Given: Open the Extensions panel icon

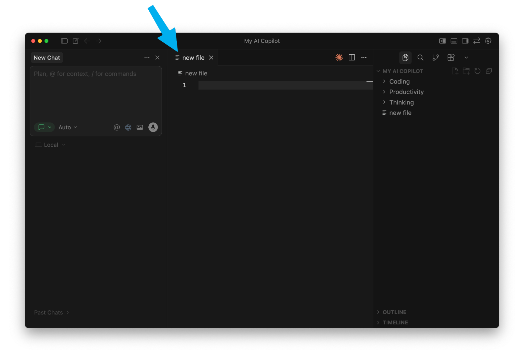Looking at the screenshot, I should pos(451,58).
